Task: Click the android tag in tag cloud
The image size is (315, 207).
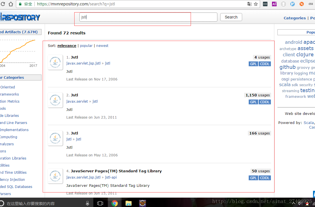Action: pyautogui.click(x=293, y=42)
